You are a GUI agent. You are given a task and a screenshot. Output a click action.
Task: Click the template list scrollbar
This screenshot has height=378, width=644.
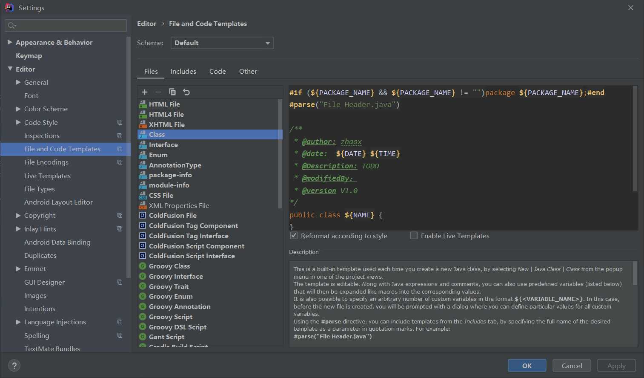pyautogui.click(x=280, y=153)
